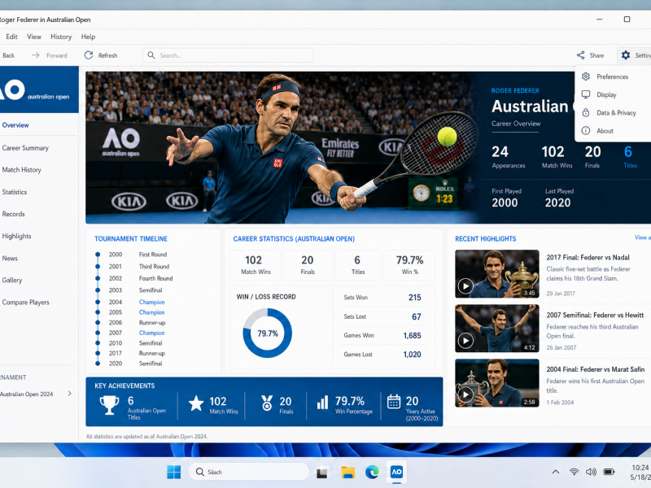Open Compare Players in sidebar
Viewport: 651px width, 488px height.
pyautogui.click(x=39, y=302)
